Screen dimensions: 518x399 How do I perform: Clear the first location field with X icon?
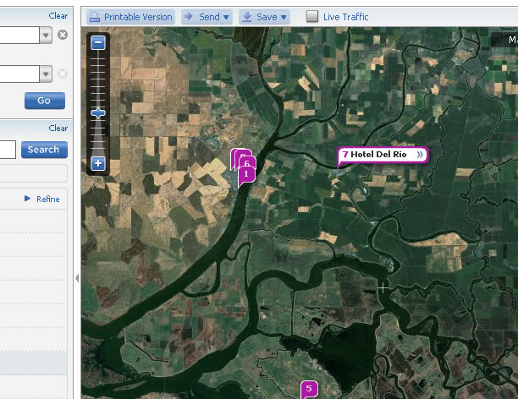[62, 35]
